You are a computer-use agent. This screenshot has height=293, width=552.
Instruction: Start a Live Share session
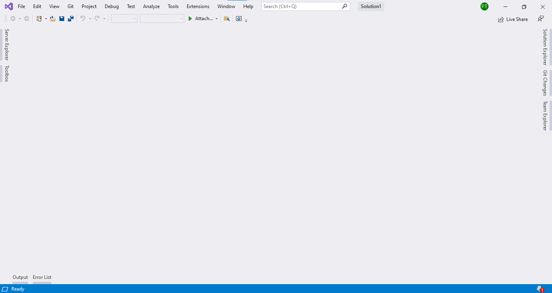(513, 19)
